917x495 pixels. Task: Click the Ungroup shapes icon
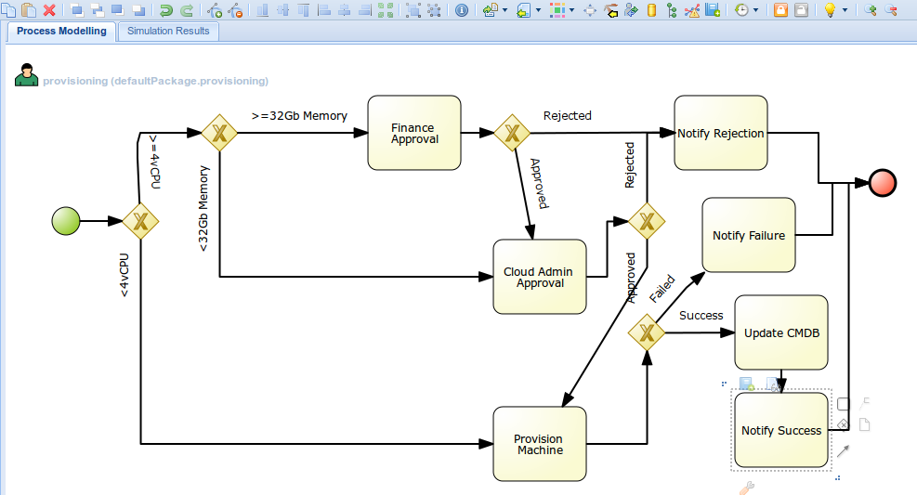434,9
